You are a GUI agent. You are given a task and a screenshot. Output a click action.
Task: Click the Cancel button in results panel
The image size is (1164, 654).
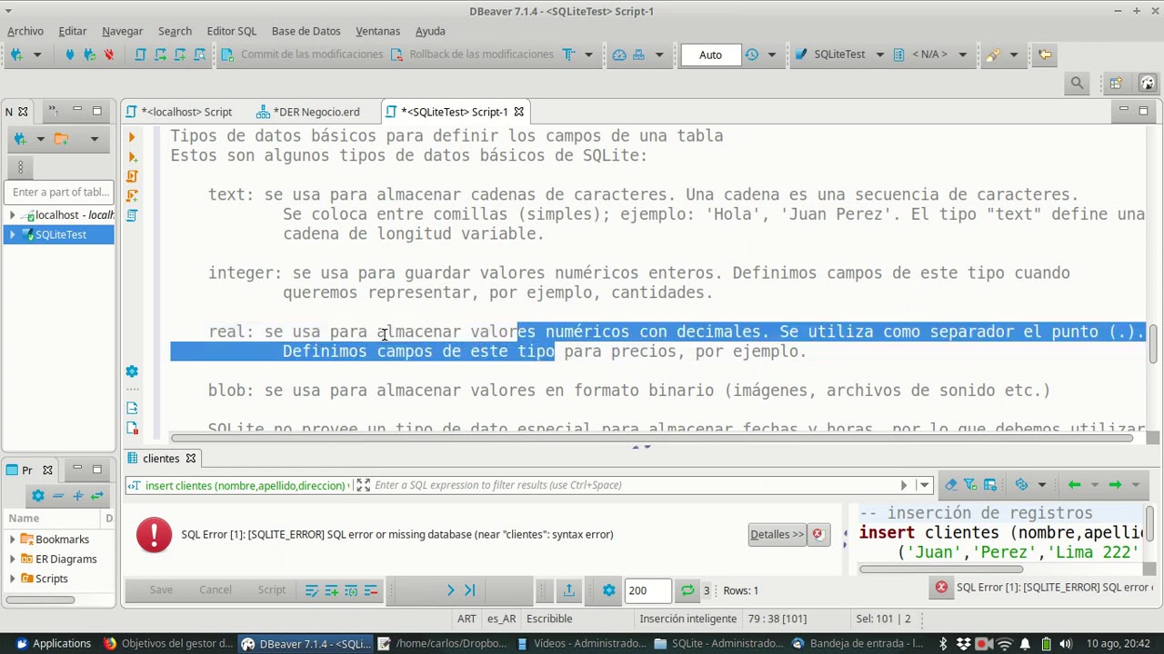coord(216,590)
